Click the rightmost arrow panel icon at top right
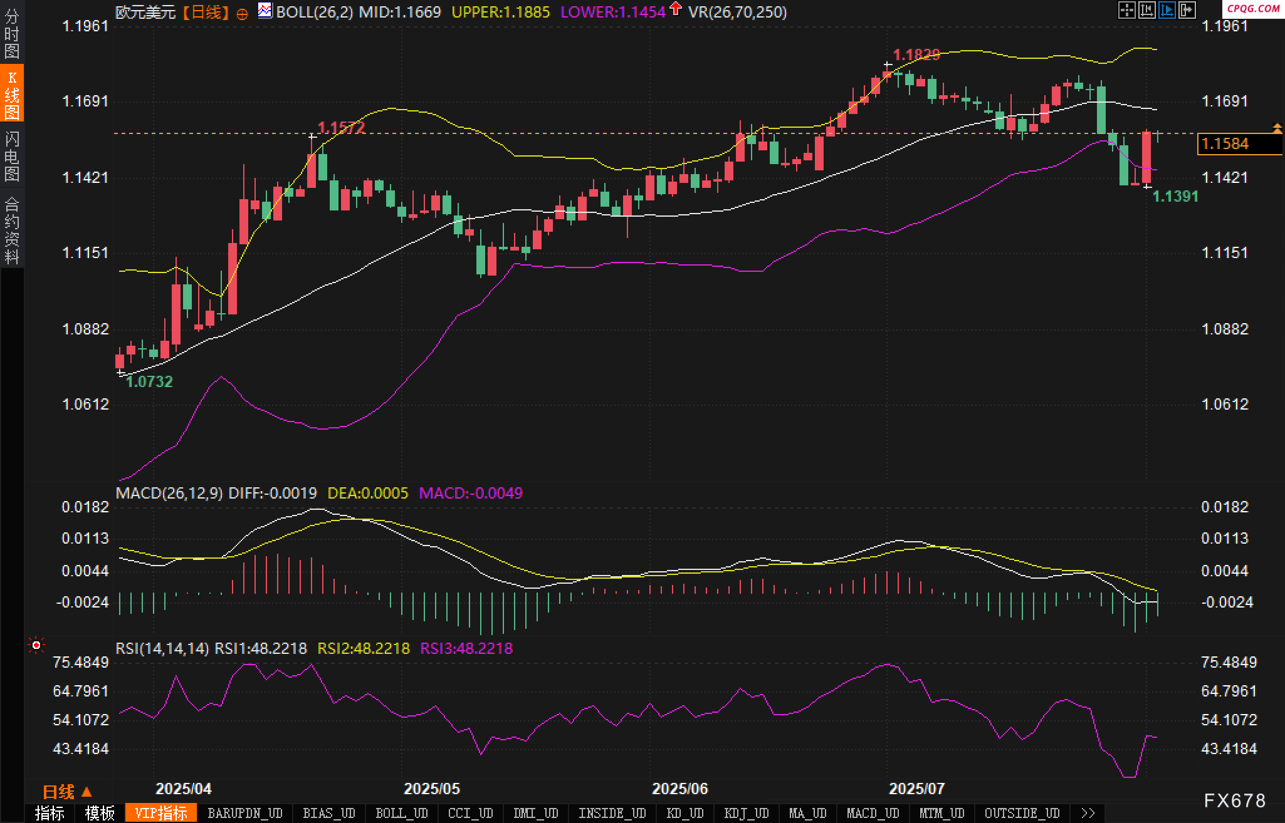The image size is (1285, 823). [1187, 9]
